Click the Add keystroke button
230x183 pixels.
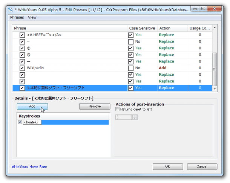pyautogui.click(x=32, y=106)
